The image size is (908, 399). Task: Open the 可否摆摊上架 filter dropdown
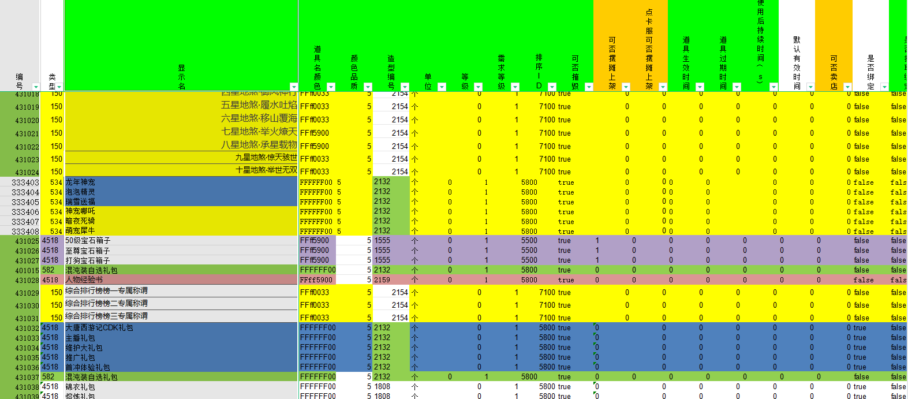point(626,87)
